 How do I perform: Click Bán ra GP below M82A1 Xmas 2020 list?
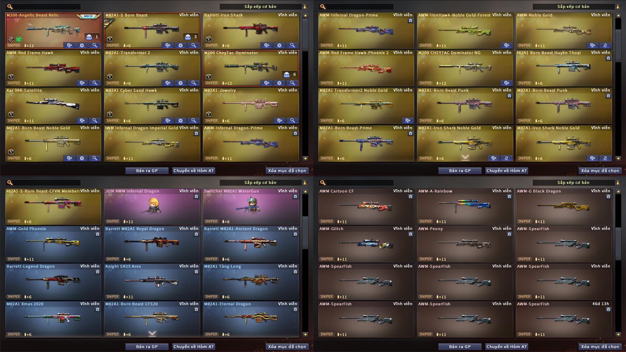point(147,346)
